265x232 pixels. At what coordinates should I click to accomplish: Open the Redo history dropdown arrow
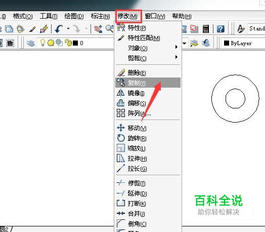(86, 28)
